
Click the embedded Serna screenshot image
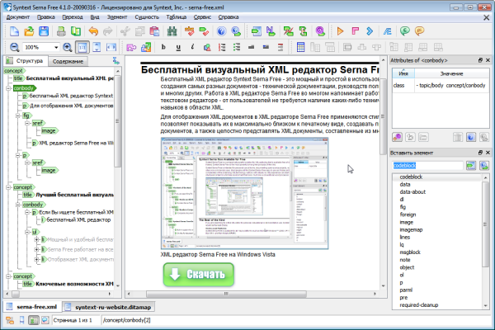tap(245, 193)
